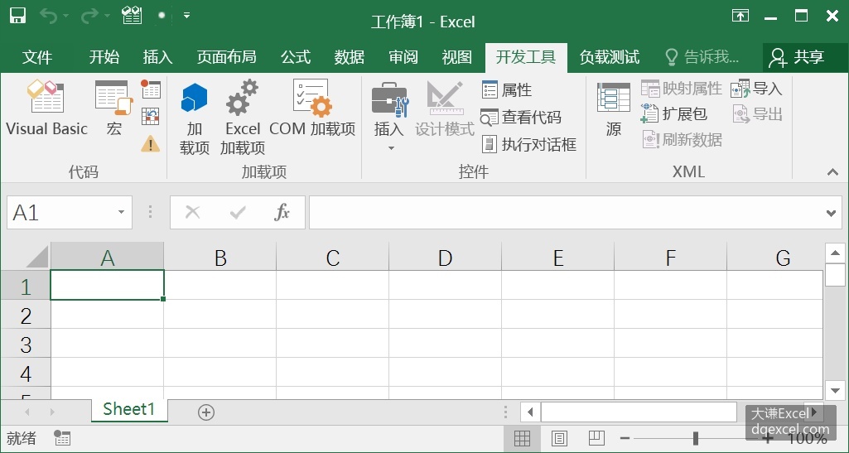Open the Visual Basic editor
The image size is (849, 453).
click(46, 108)
